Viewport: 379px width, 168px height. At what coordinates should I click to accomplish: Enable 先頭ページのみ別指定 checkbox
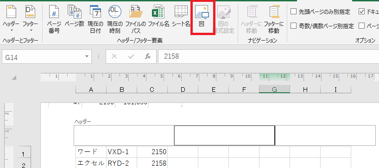pyautogui.click(x=293, y=12)
